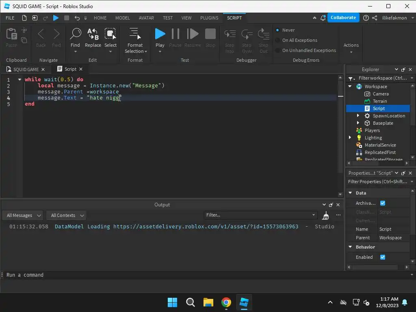
Task: Switch to the MODEL ribbon tab
Action: coord(122,18)
